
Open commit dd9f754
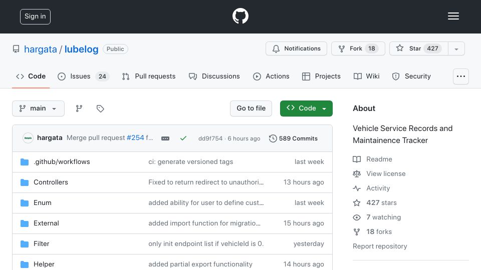coord(210,138)
